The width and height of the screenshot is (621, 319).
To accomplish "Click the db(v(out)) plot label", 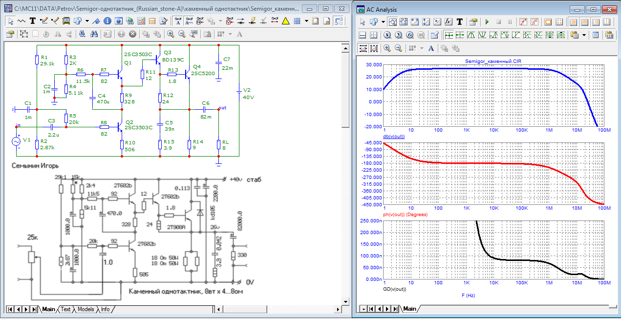I will click(x=394, y=137).
